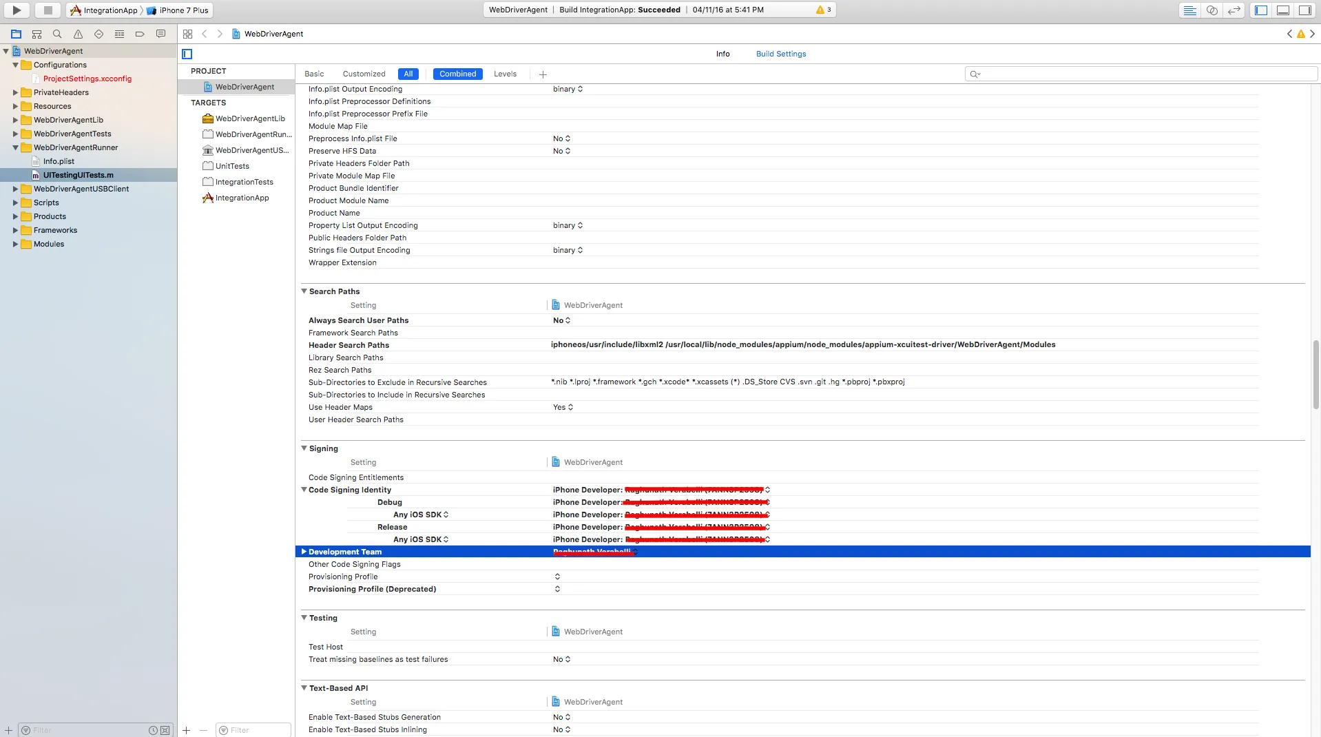Image resolution: width=1321 pixels, height=737 pixels.
Task: Filter targets list field
Action: click(x=253, y=730)
